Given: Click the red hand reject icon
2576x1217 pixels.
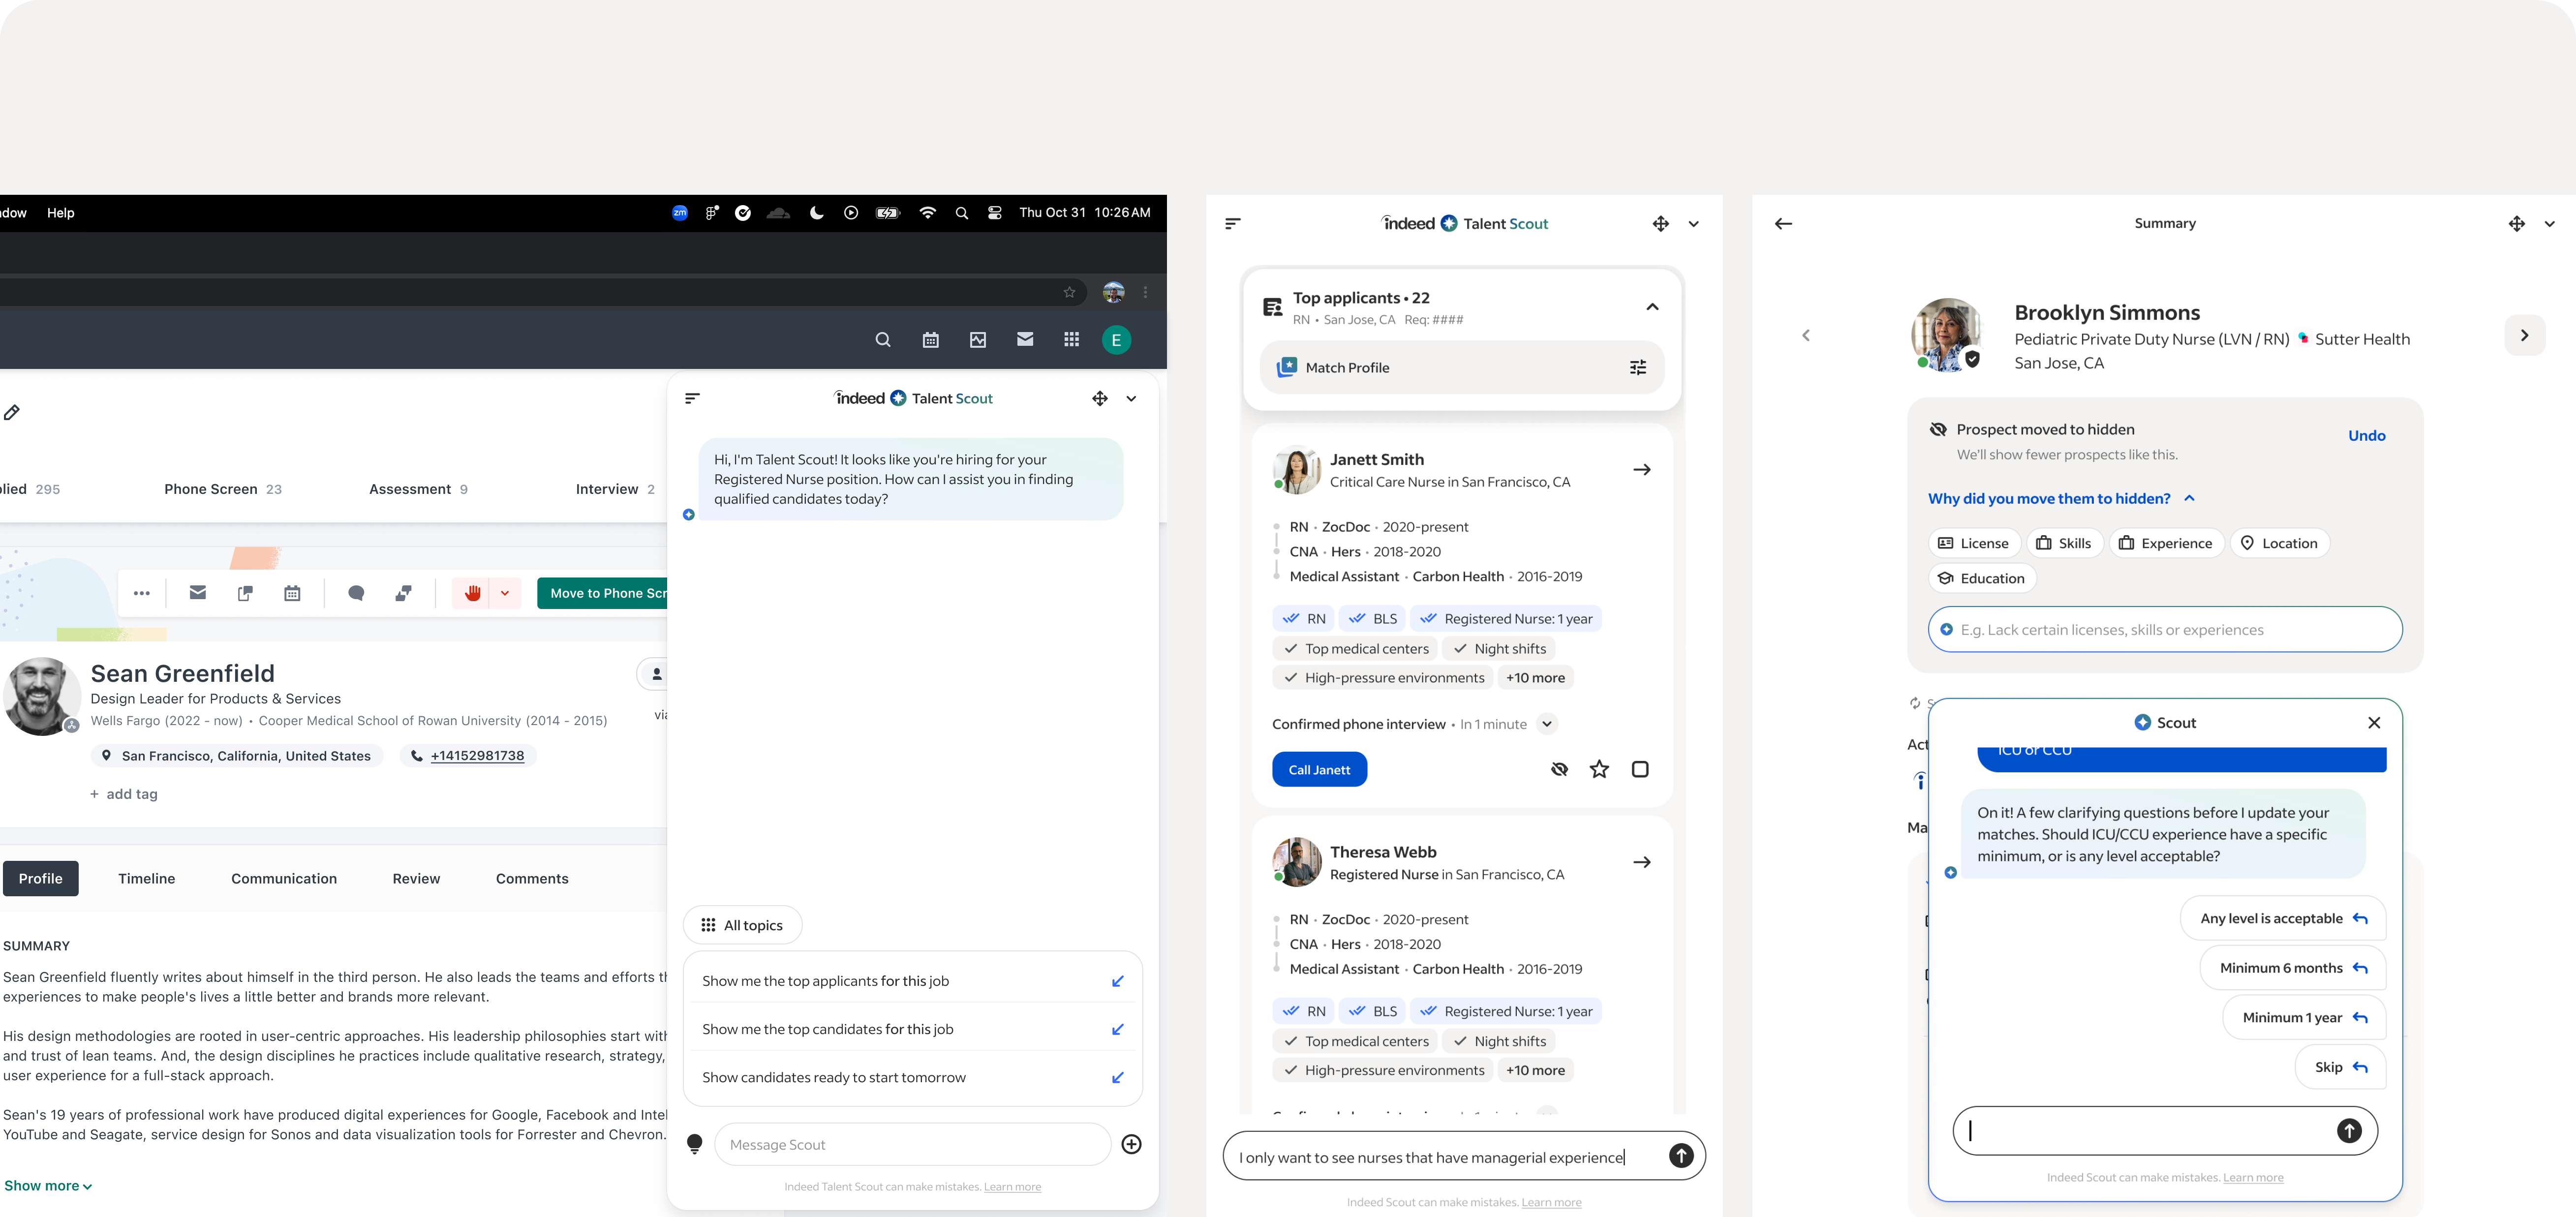Looking at the screenshot, I should coord(473,593).
